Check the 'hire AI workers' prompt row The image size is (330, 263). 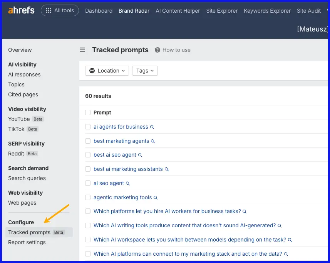tap(88, 211)
